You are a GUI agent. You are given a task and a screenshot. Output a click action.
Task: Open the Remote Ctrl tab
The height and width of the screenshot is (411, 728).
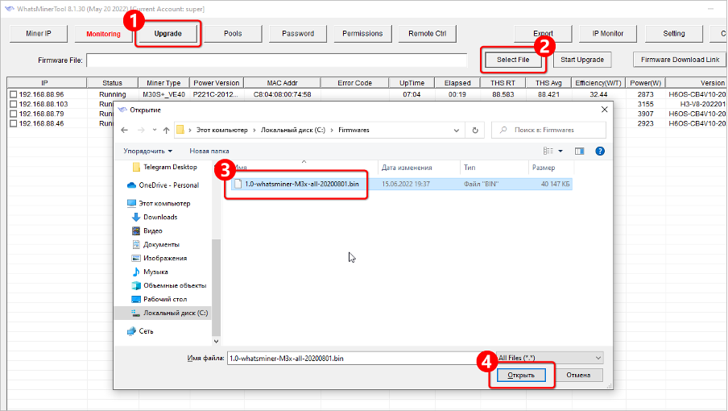(427, 33)
